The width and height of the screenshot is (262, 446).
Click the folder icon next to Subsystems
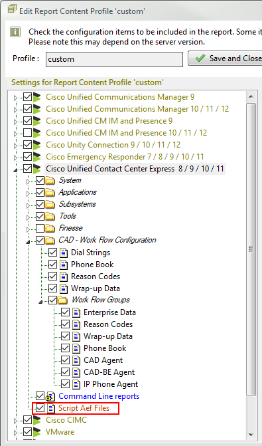pyautogui.click(x=50, y=204)
